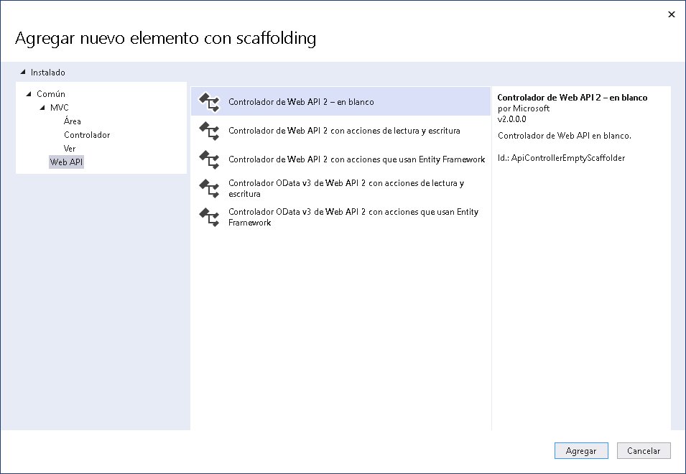Collapse the Común tree node
686x474 pixels.
pyautogui.click(x=29, y=94)
